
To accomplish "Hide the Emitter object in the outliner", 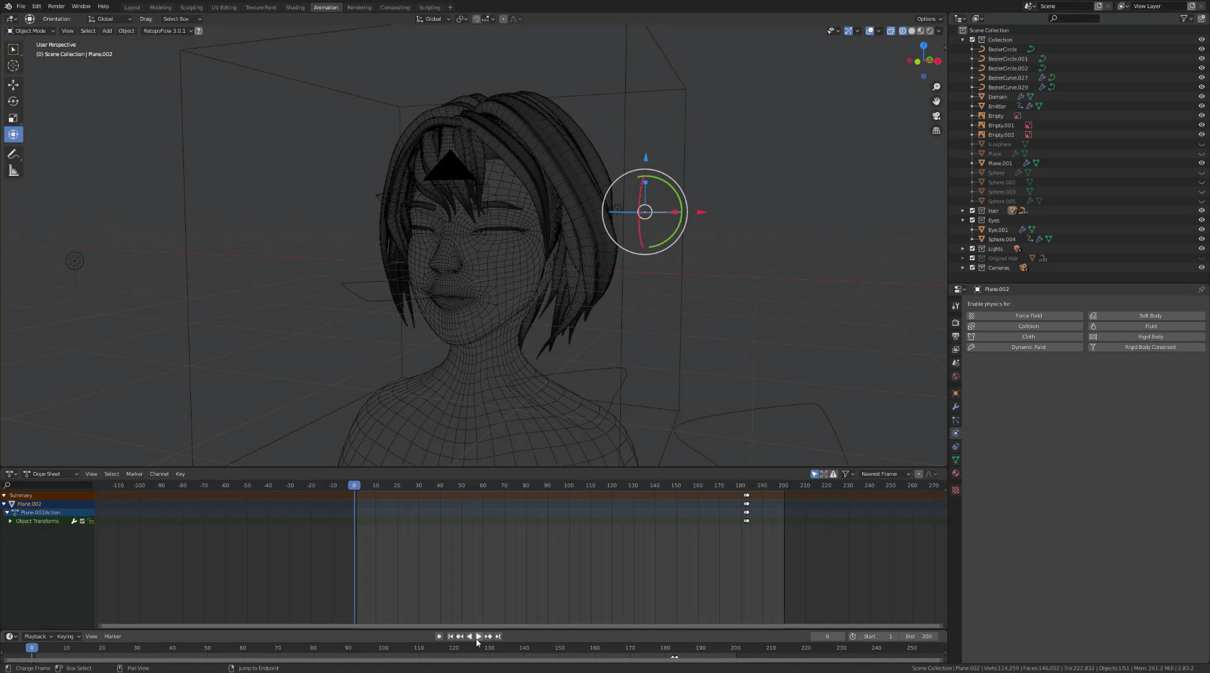I will click(x=1201, y=106).
